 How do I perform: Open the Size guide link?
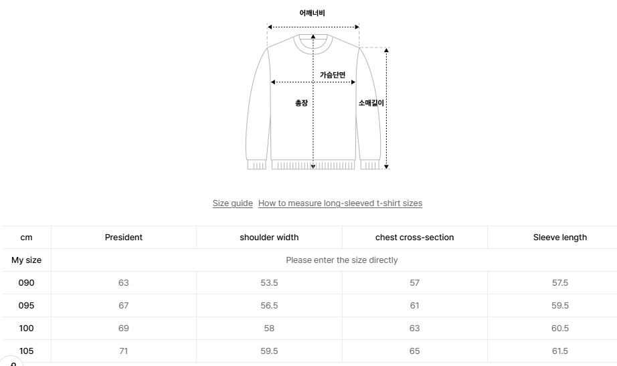pyautogui.click(x=232, y=203)
